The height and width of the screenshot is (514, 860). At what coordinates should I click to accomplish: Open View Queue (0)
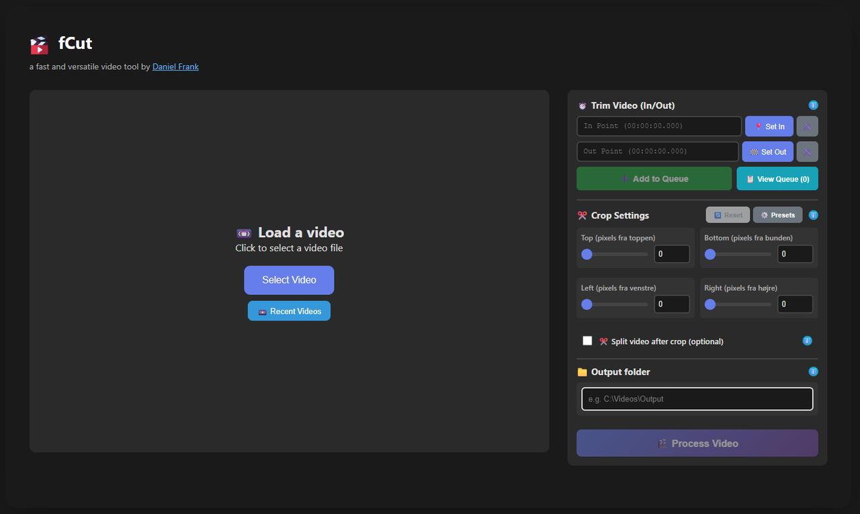(777, 179)
